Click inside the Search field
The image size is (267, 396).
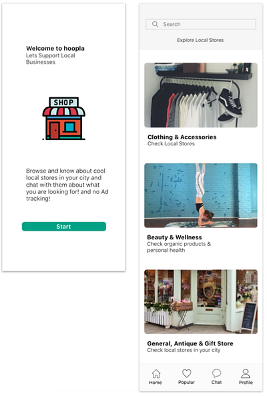(x=201, y=24)
